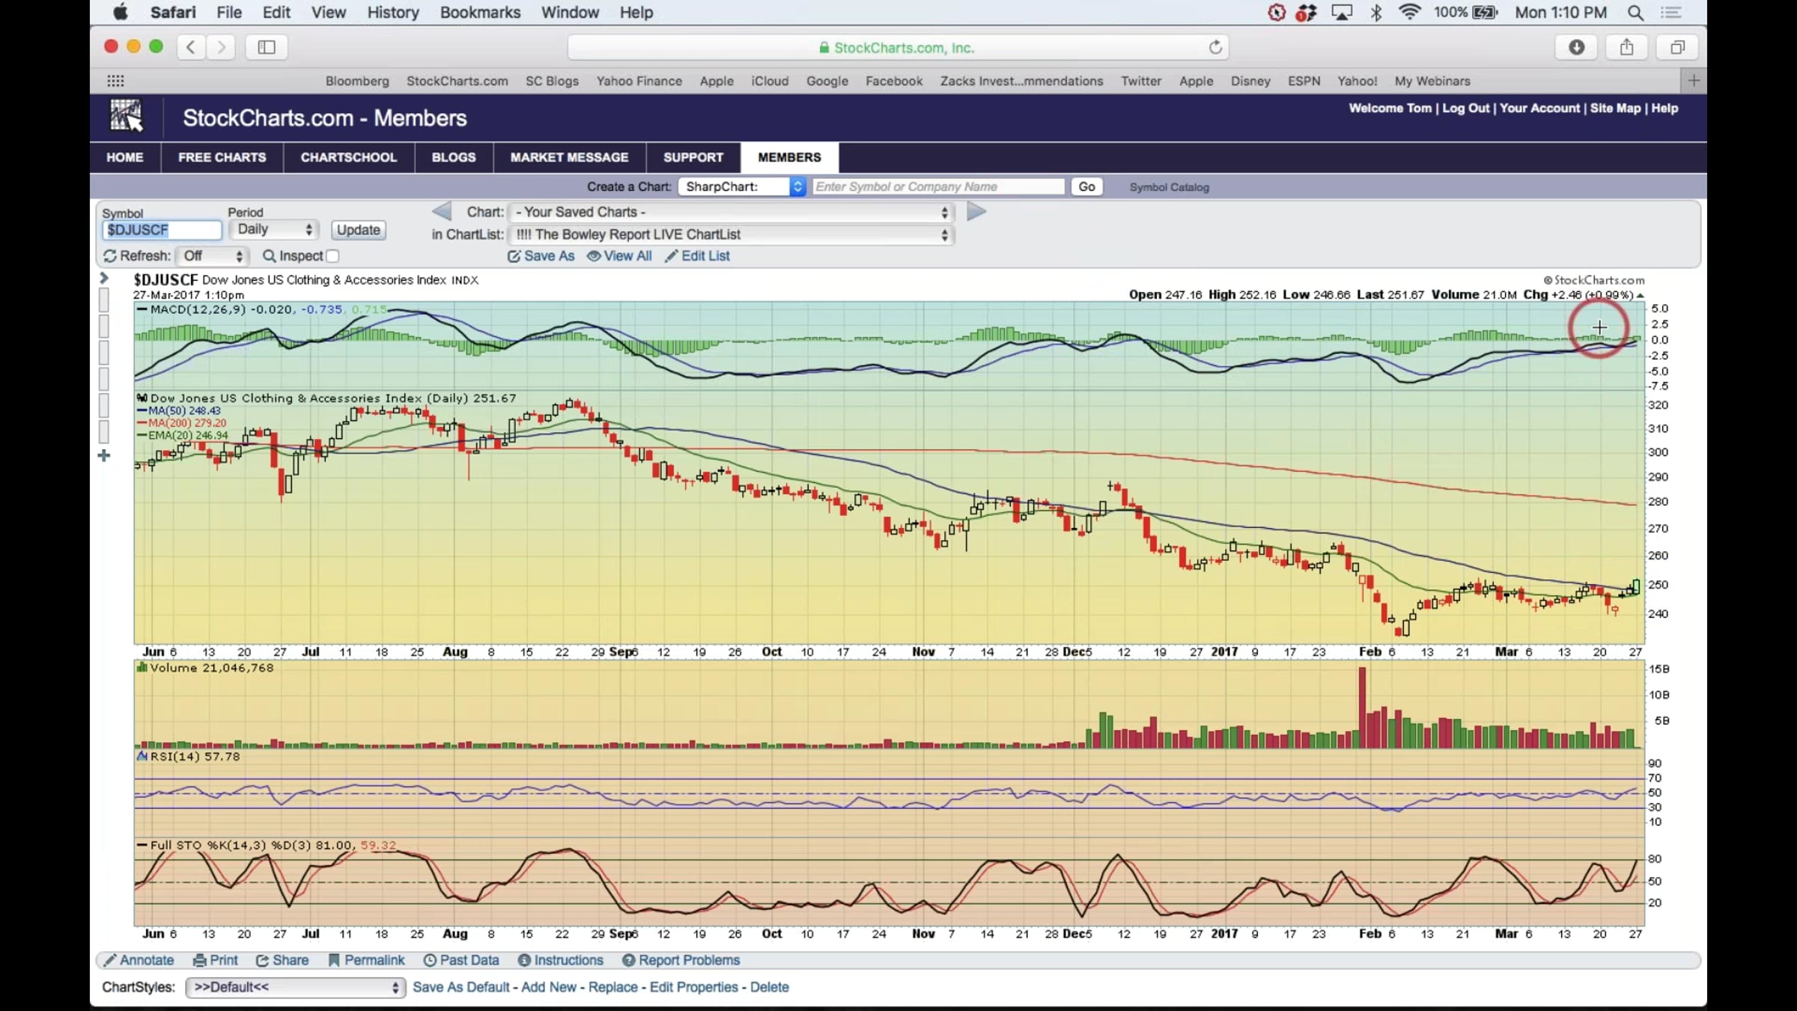This screenshot has width=1797, height=1011.
Task: Switch to the Support tab
Action: coord(693,157)
